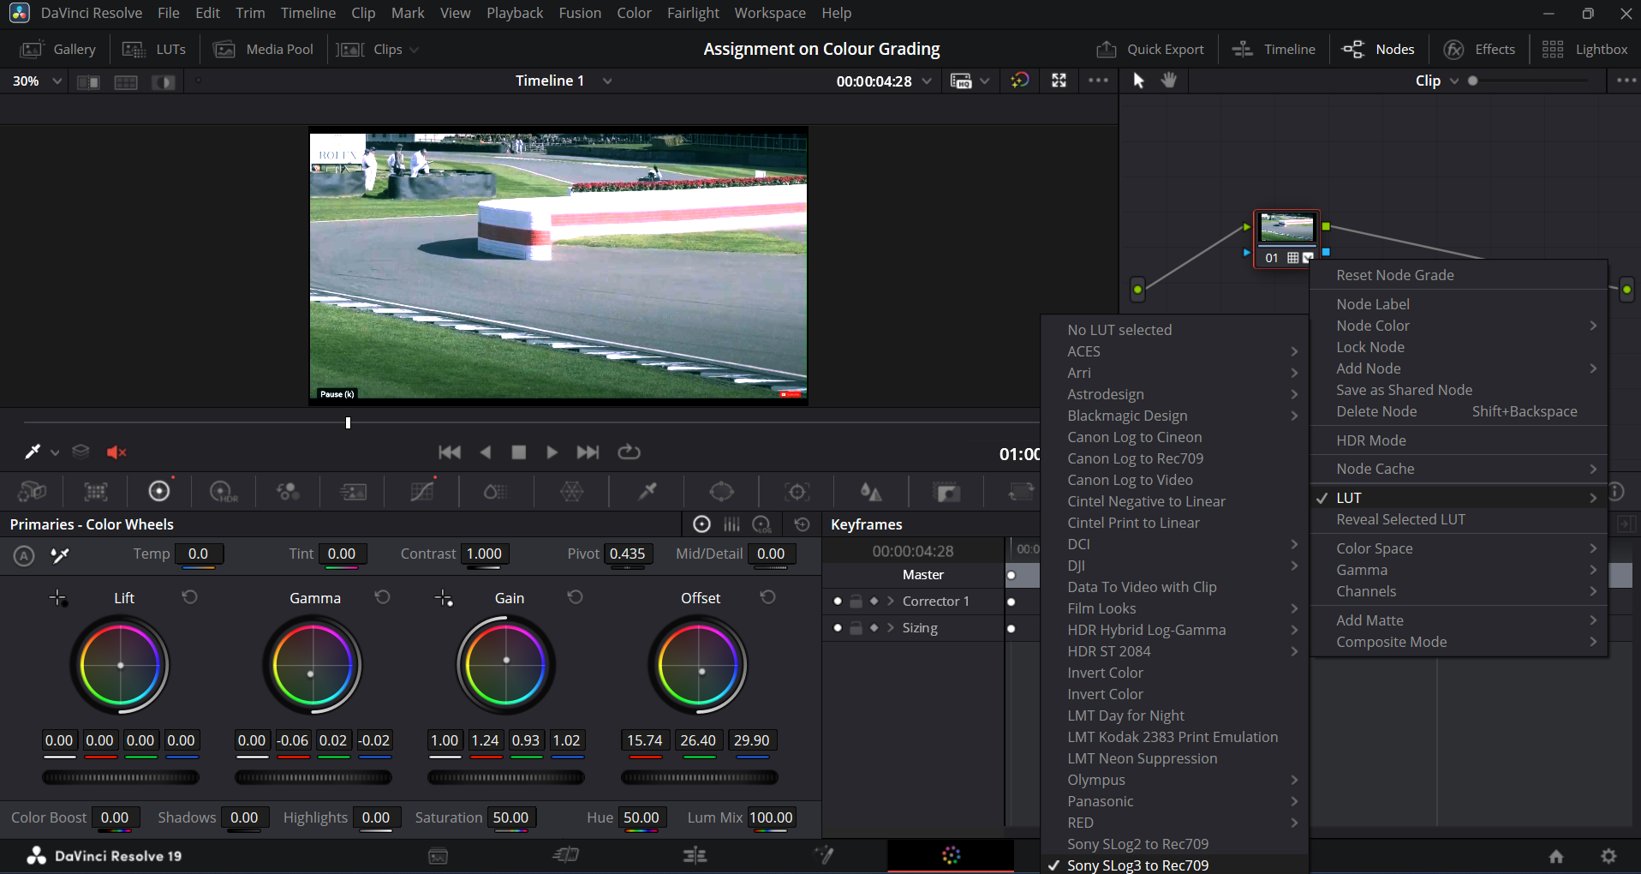Screen dimensions: 1641x874
Task: Switch to Primaries Log wheels mode
Action: (761, 524)
